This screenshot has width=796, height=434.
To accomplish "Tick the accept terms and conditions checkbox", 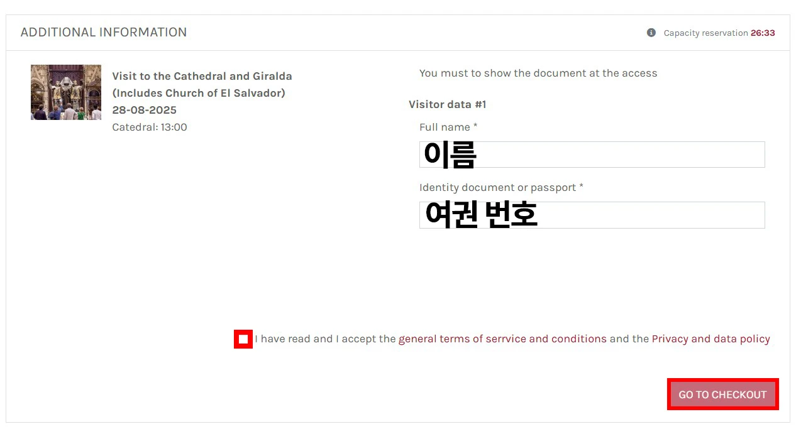I will coord(243,339).
